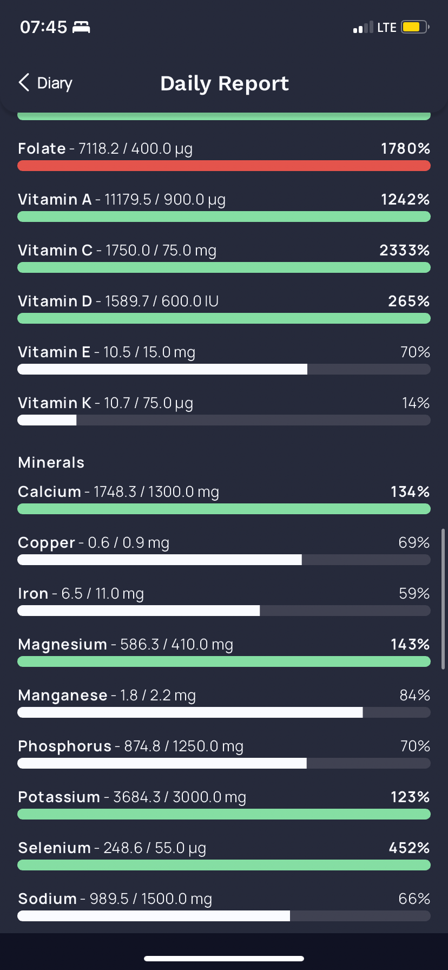Tap the back chevron icon next to Diary
This screenshot has width=448, height=970.
click(24, 83)
